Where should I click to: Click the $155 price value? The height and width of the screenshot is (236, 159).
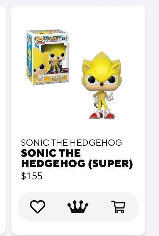pos(32,176)
